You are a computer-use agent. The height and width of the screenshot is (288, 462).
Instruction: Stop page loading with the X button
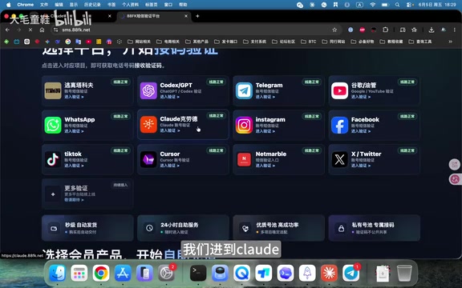(30, 30)
